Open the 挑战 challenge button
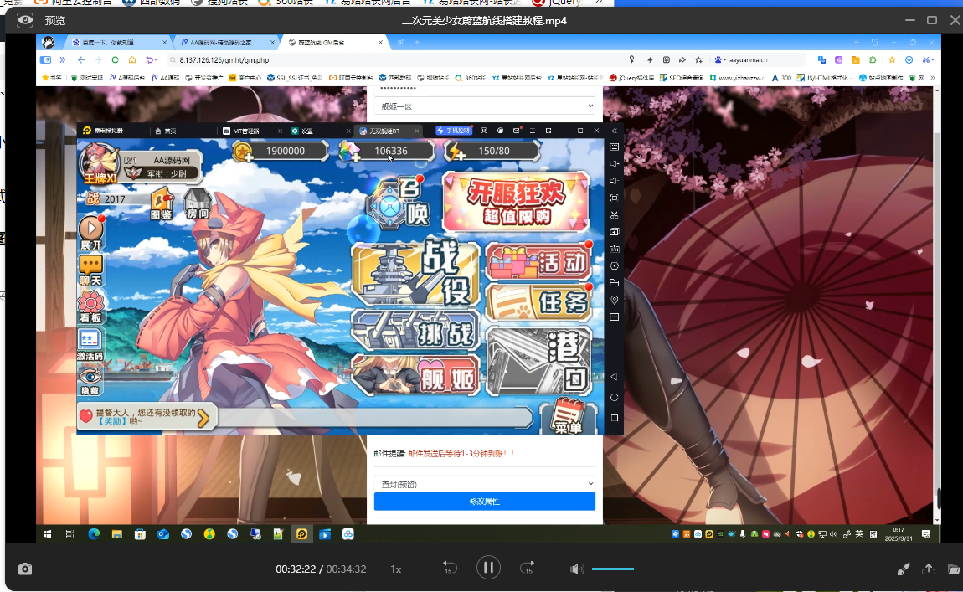963x592 pixels. [416, 329]
